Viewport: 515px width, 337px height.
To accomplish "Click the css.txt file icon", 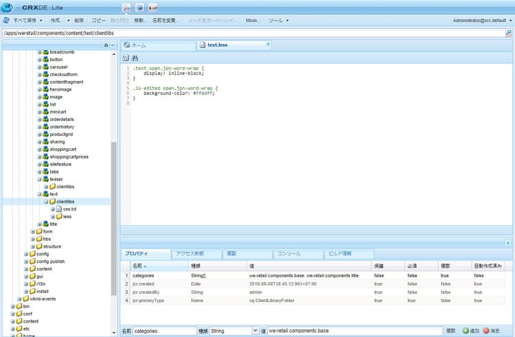I will point(58,209).
